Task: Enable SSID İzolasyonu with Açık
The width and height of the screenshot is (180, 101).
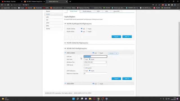Action: point(84,71)
